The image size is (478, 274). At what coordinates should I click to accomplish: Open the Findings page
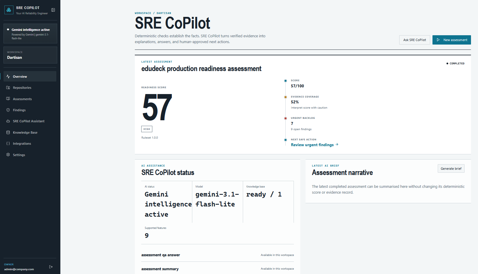point(30,110)
